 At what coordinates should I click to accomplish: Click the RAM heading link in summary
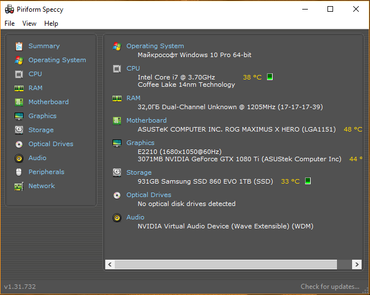[133, 98]
